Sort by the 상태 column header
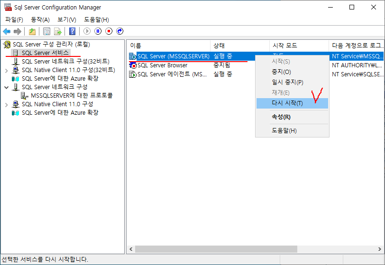Image resolution: width=385 pixels, height=265 pixels. [x=240, y=46]
